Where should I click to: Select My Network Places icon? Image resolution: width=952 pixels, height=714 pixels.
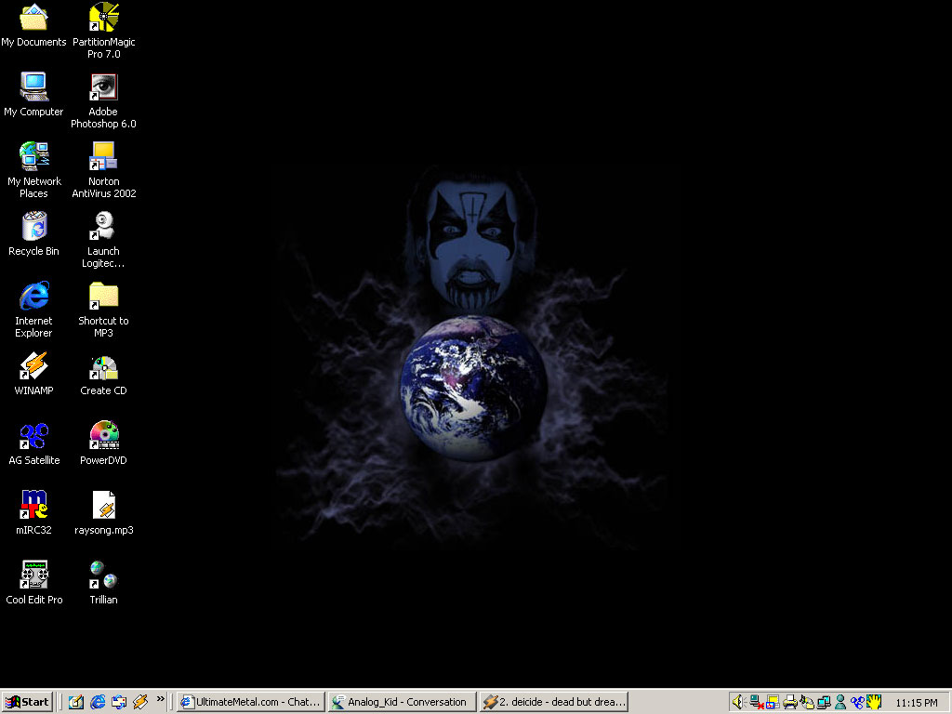point(34,170)
